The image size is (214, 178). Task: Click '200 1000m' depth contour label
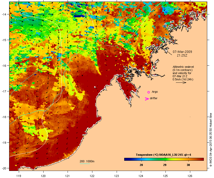pyautogui.click(x=87, y=161)
